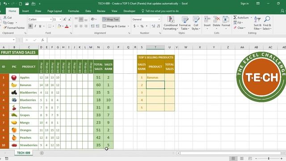286x161 pixels.
Task: Click Format Painter brush
Action: pos(5,28)
